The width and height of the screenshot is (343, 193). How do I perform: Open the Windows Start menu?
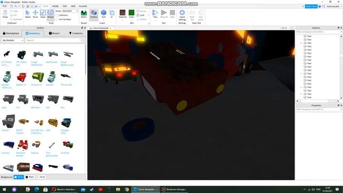(4, 189)
